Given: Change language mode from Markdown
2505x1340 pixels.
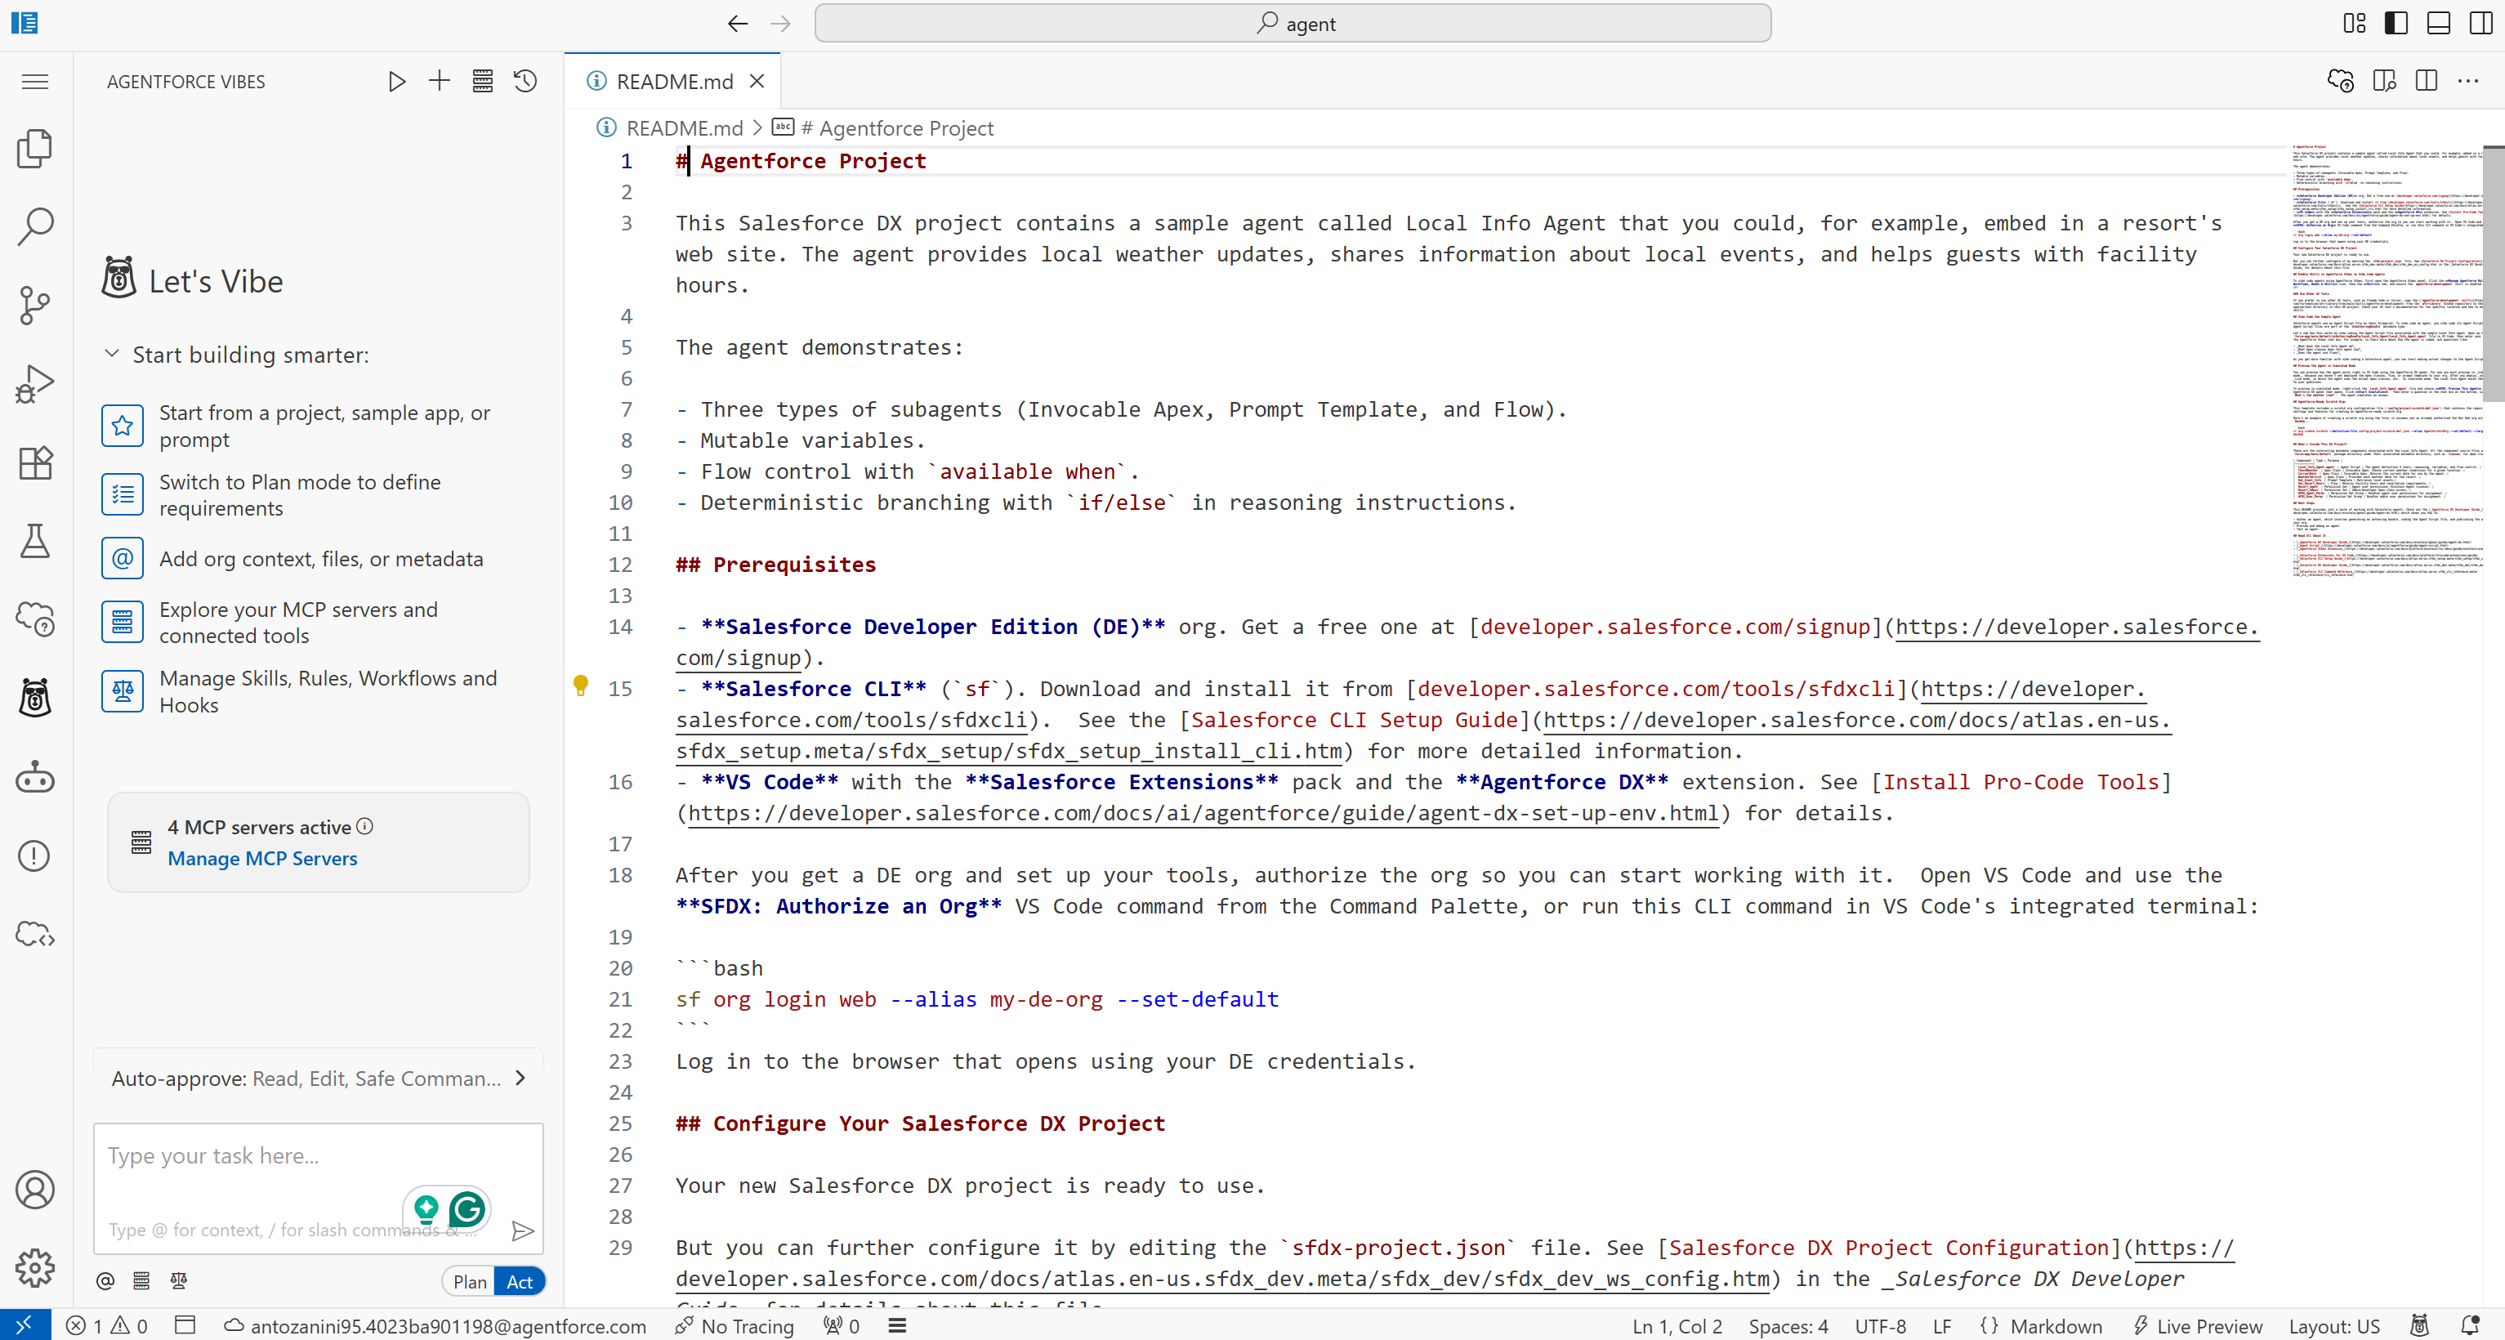Looking at the screenshot, I should [2055, 1325].
